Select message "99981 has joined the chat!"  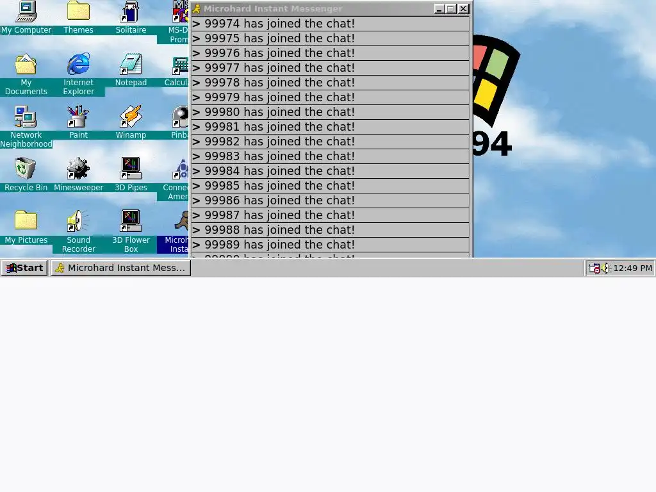330,127
